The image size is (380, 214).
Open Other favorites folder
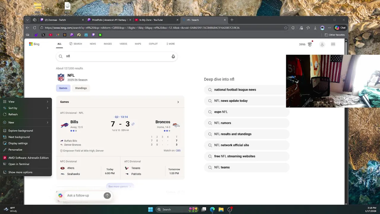coord(335,35)
